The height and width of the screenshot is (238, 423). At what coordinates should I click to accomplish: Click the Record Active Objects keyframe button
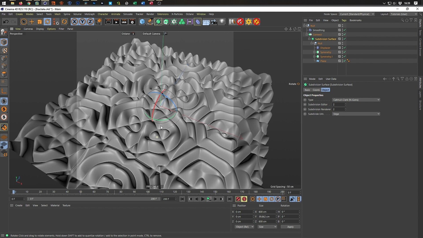coord(238,199)
